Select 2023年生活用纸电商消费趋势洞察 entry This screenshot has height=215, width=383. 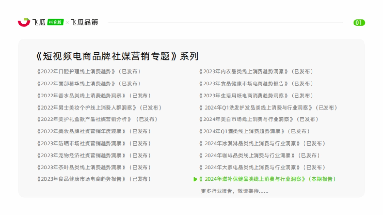coord(256,96)
